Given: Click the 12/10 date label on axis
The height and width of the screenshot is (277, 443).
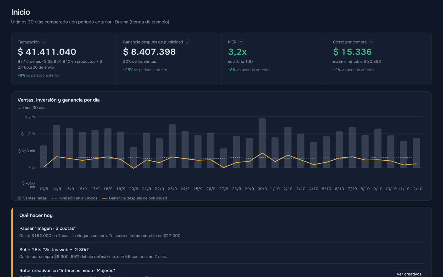Looking at the screenshot, I should (x=416, y=189).
